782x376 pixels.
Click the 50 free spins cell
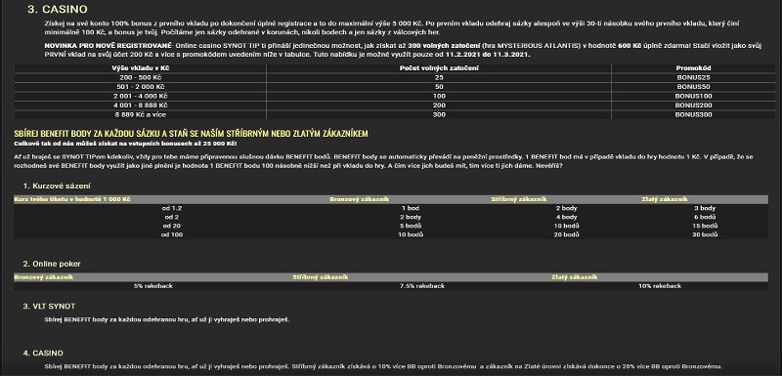pyautogui.click(x=439, y=87)
